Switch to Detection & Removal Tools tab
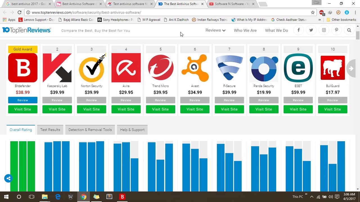This screenshot has width=360, height=202. (90, 130)
